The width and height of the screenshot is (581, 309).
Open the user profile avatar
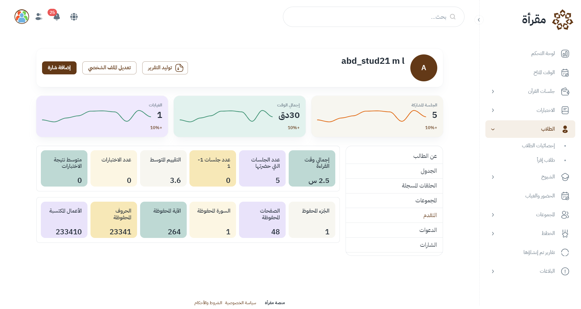(22, 17)
